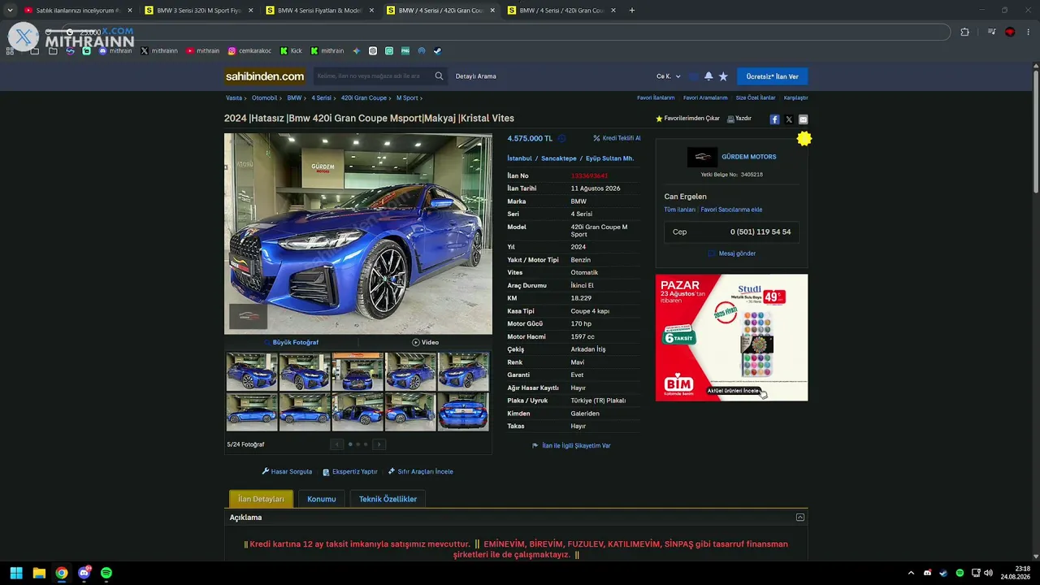1040x585 pixels.
Task: Share listing on Facebook
Action: point(774,119)
